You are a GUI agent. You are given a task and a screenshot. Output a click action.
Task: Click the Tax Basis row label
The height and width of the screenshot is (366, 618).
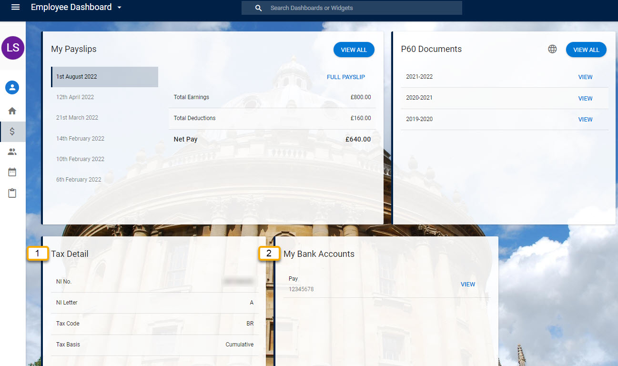coord(68,345)
